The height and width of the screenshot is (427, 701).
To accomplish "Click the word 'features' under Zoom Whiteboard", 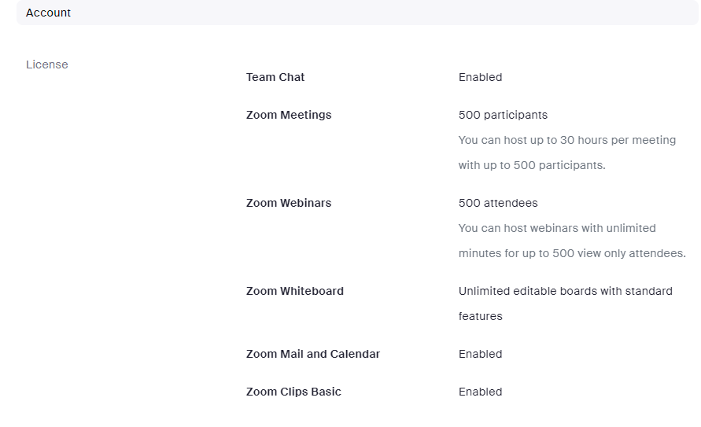I will click(480, 316).
